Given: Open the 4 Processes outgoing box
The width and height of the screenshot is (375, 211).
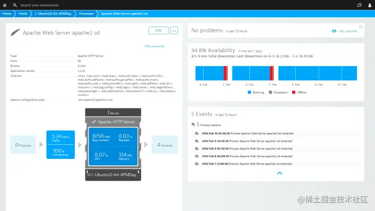Looking at the screenshot, I should [165, 144].
